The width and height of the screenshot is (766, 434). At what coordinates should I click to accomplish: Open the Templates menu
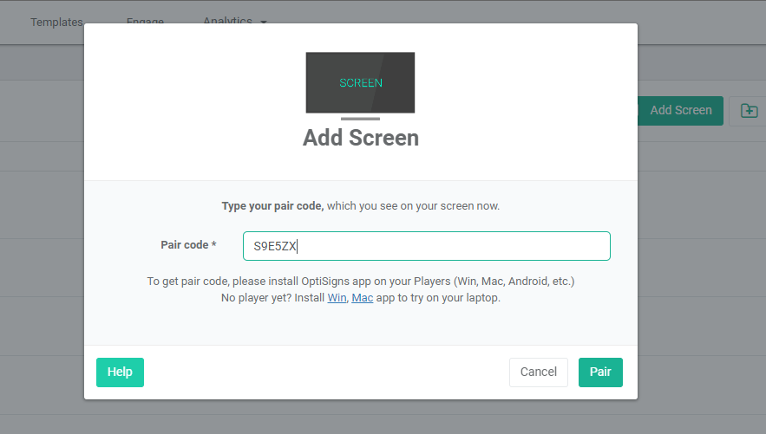click(x=56, y=22)
